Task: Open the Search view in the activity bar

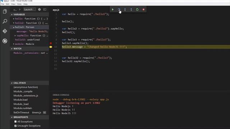Action: pyautogui.click(x=5, y=21)
